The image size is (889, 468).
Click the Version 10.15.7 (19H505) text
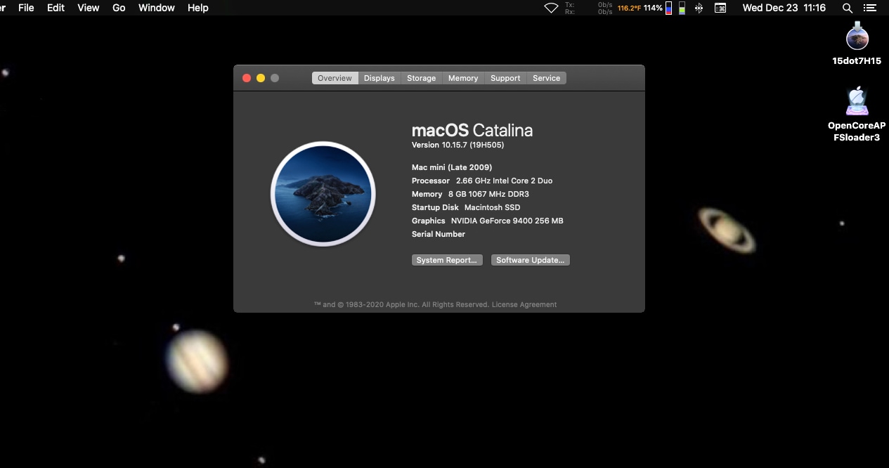pyautogui.click(x=458, y=145)
